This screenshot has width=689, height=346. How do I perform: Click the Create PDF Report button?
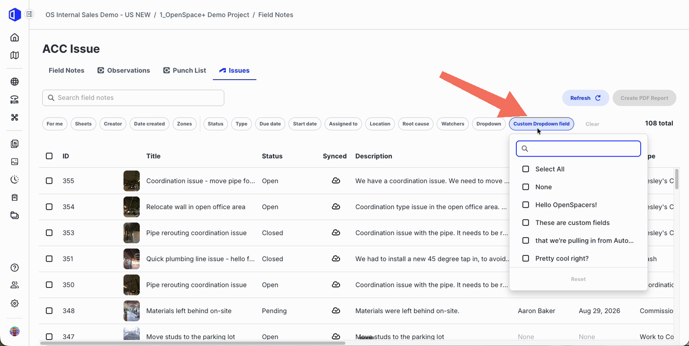644,98
